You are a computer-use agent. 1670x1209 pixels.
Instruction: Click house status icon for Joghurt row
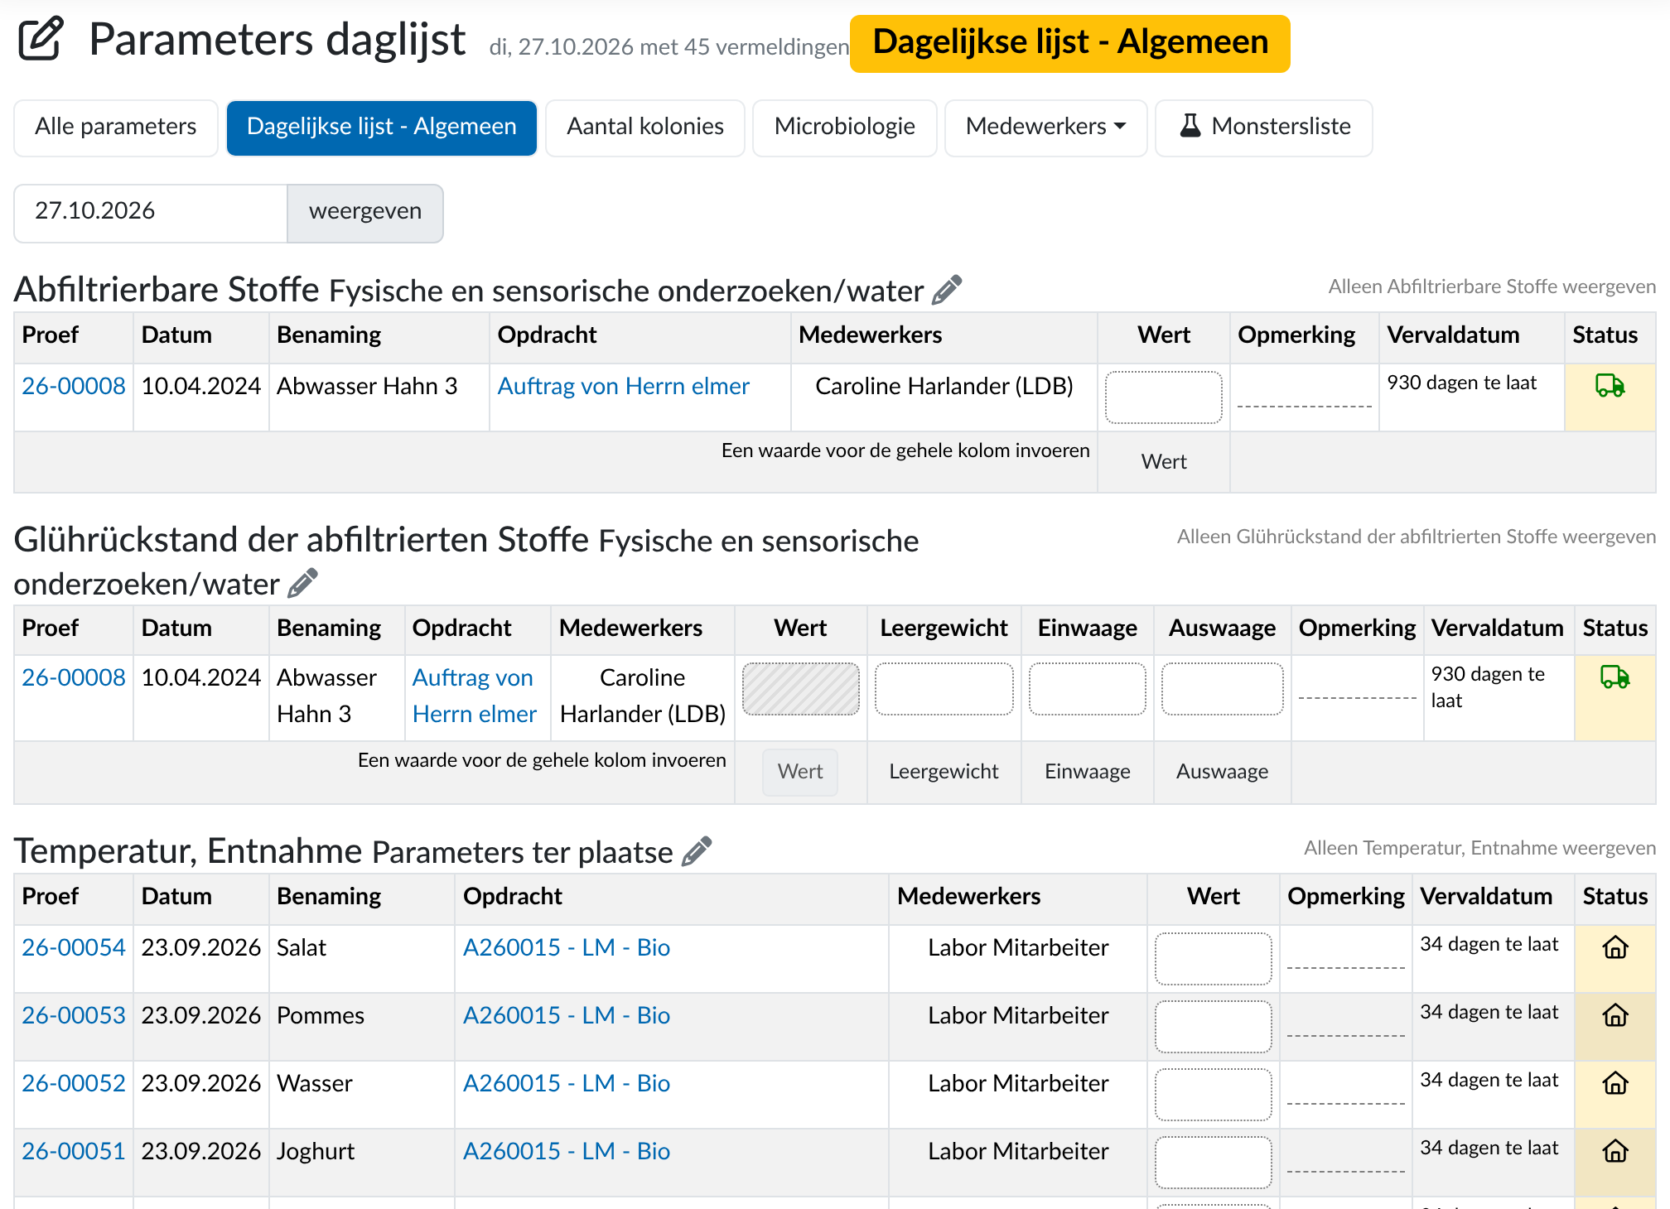pyautogui.click(x=1615, y=1151)
